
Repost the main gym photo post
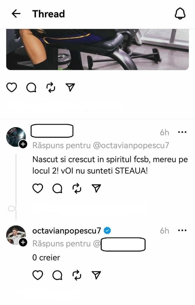coord(51,87)
